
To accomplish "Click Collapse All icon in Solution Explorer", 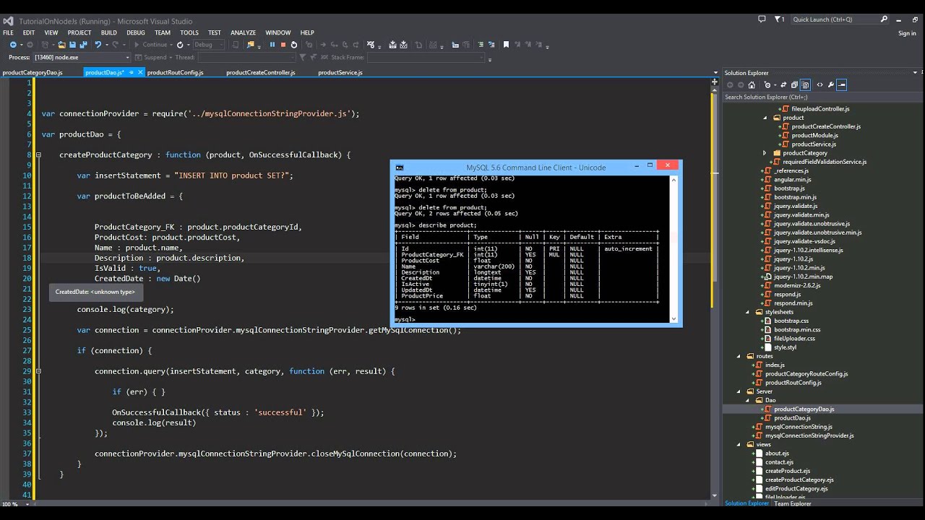I will 794,84.
